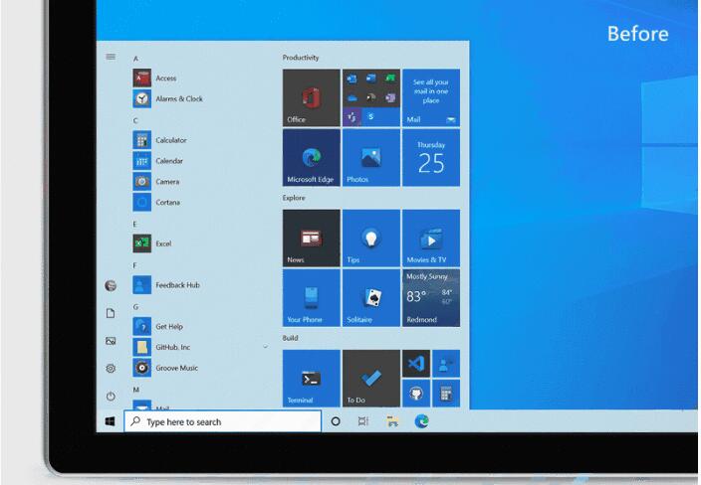
Task: Open the Movies & TV tile
Action: [431, 239]
